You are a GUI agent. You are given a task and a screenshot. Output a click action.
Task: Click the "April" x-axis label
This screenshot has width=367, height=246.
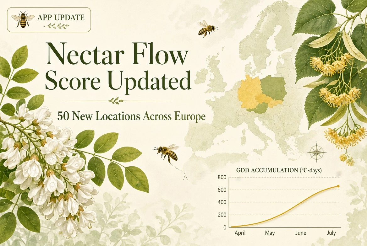pos(240,233)
